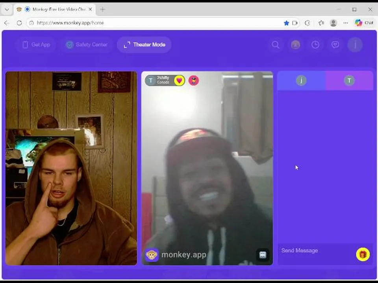378x283 pixels.
Task: Refresh the browser page
Action: [19, 23]
